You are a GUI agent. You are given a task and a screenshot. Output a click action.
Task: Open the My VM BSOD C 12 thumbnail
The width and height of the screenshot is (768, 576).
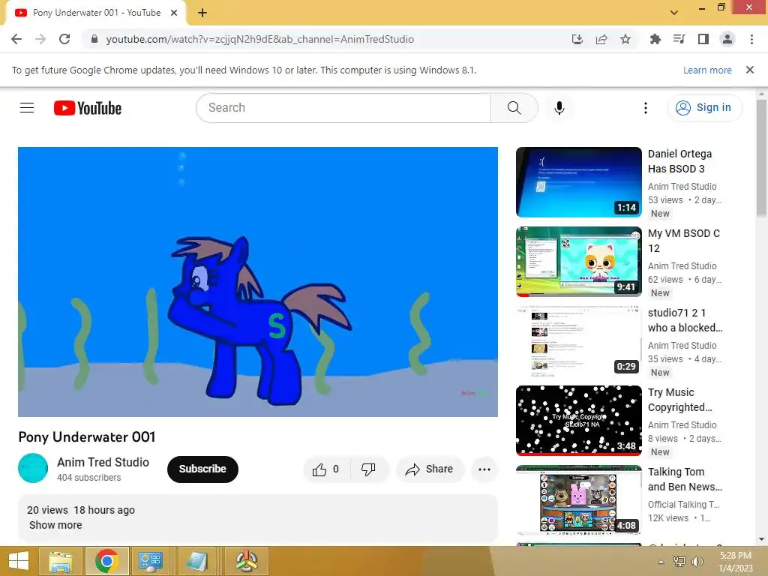point(579,262)
